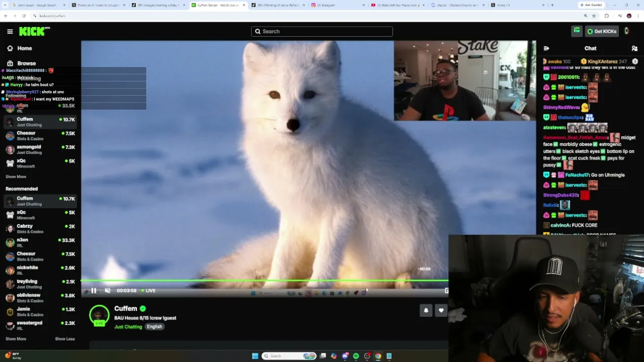Click the Cuffem channel name
Image resolution: width=644 pixels, height=362 pixels.
click(x=126, y=309)
